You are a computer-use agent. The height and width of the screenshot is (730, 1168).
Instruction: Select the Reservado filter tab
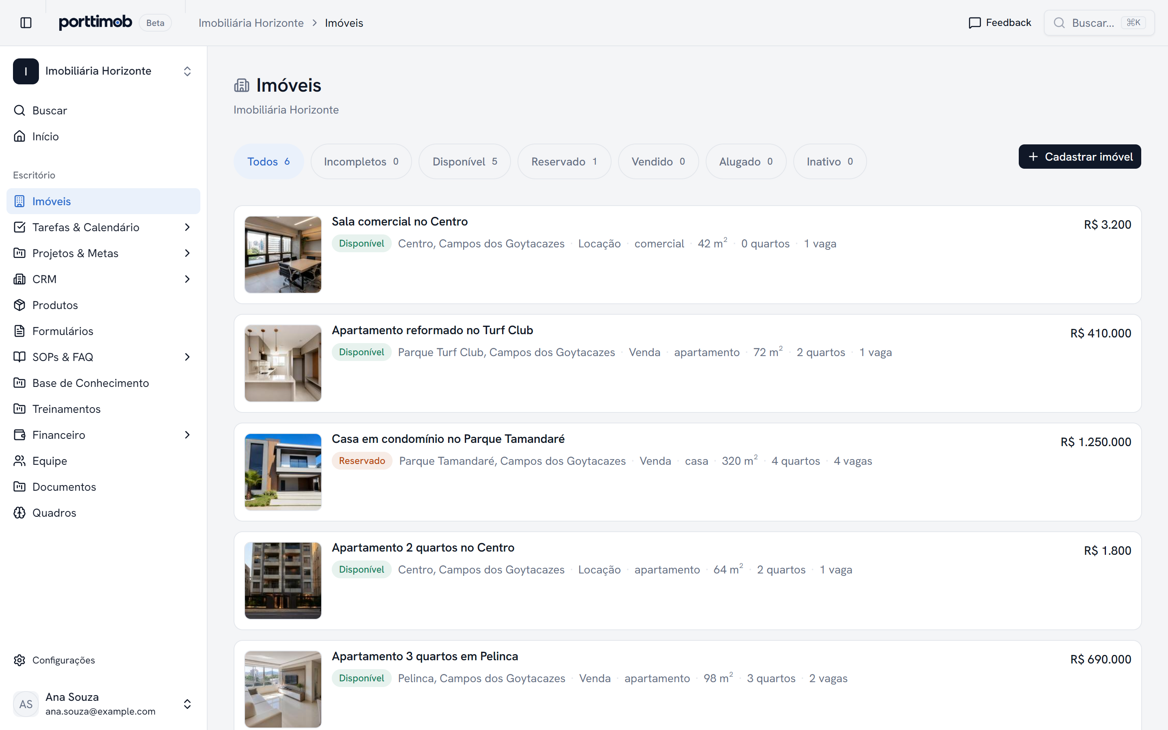[x=564, y=162]
